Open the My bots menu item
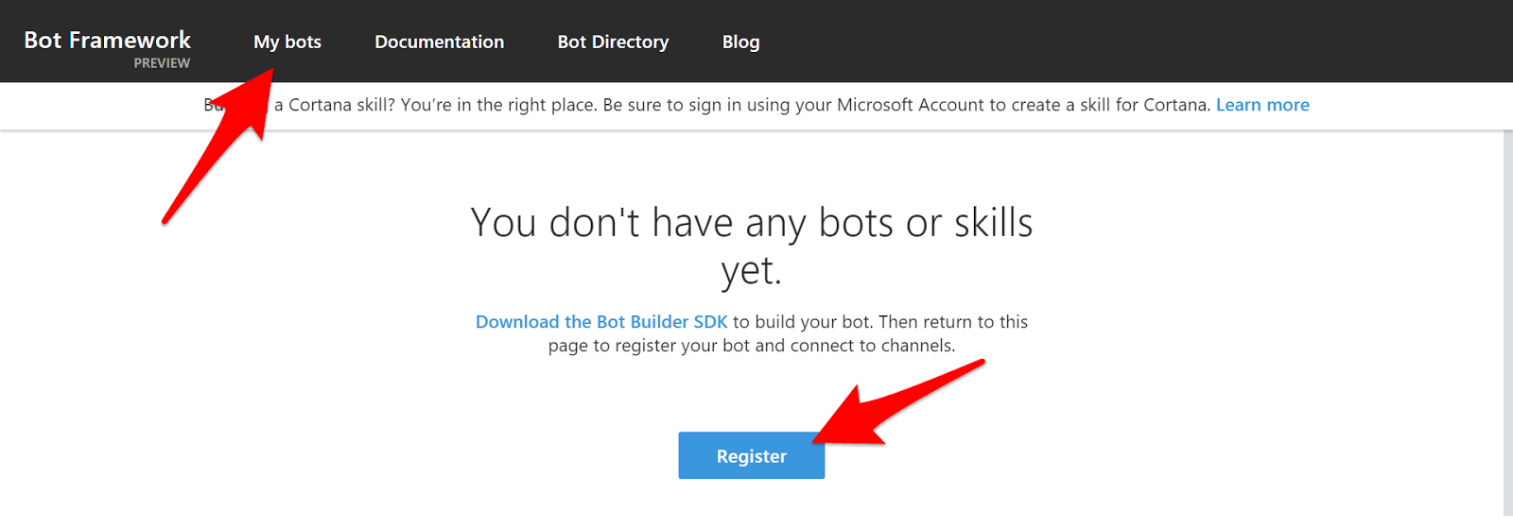 [287, 42]
